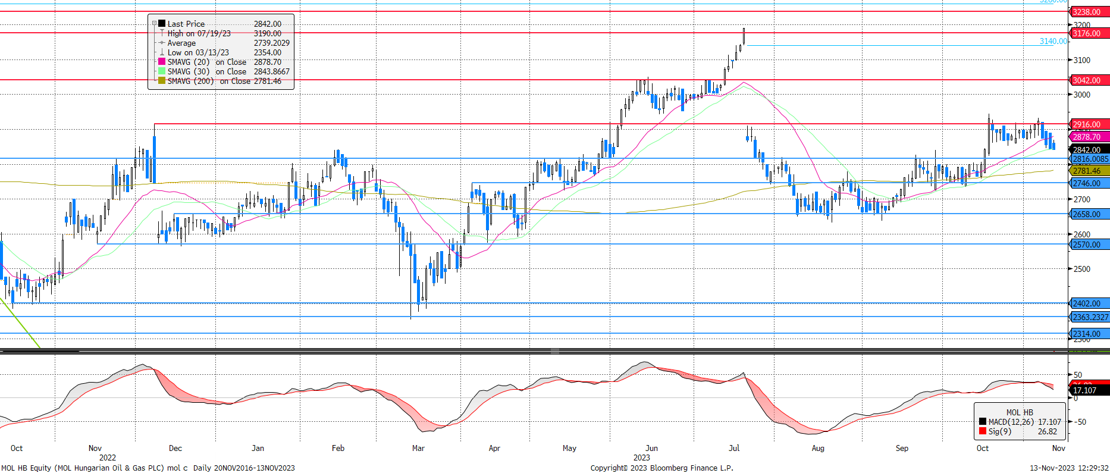Click the blue 2816.0085 level tag

(x=1089, y=159)
